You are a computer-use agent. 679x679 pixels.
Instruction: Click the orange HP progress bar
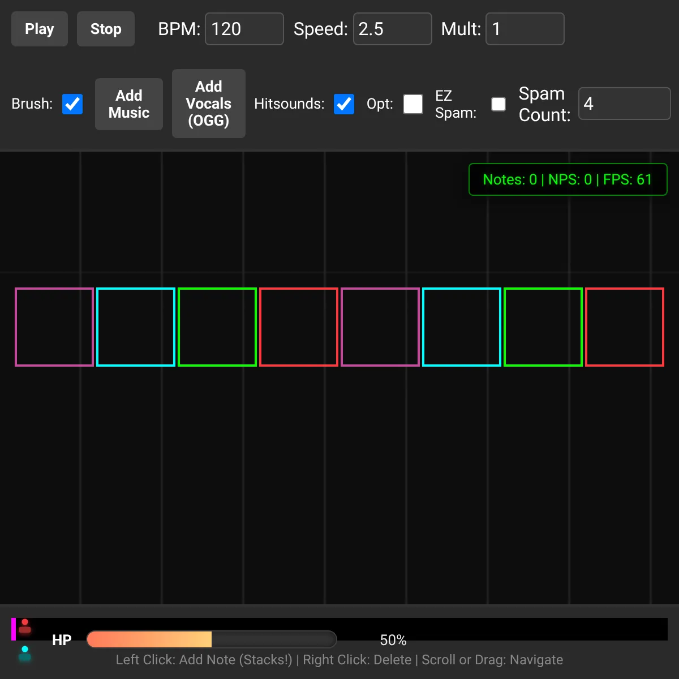212,639
